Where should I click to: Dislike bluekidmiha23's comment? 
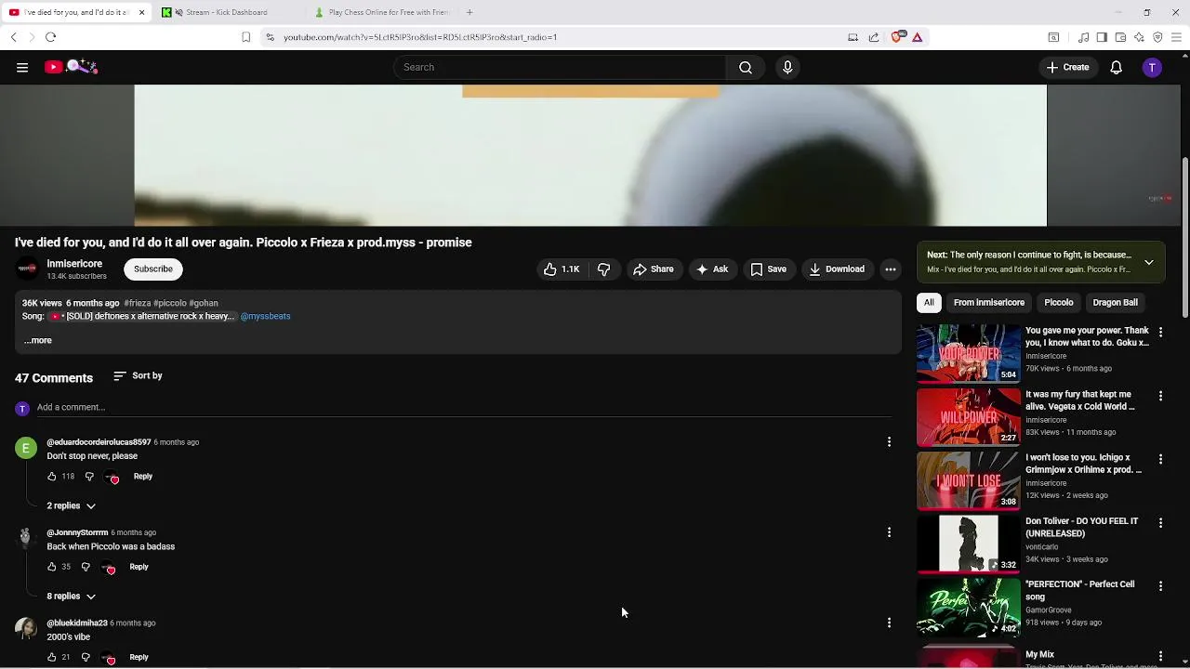(x=86, y=657)
